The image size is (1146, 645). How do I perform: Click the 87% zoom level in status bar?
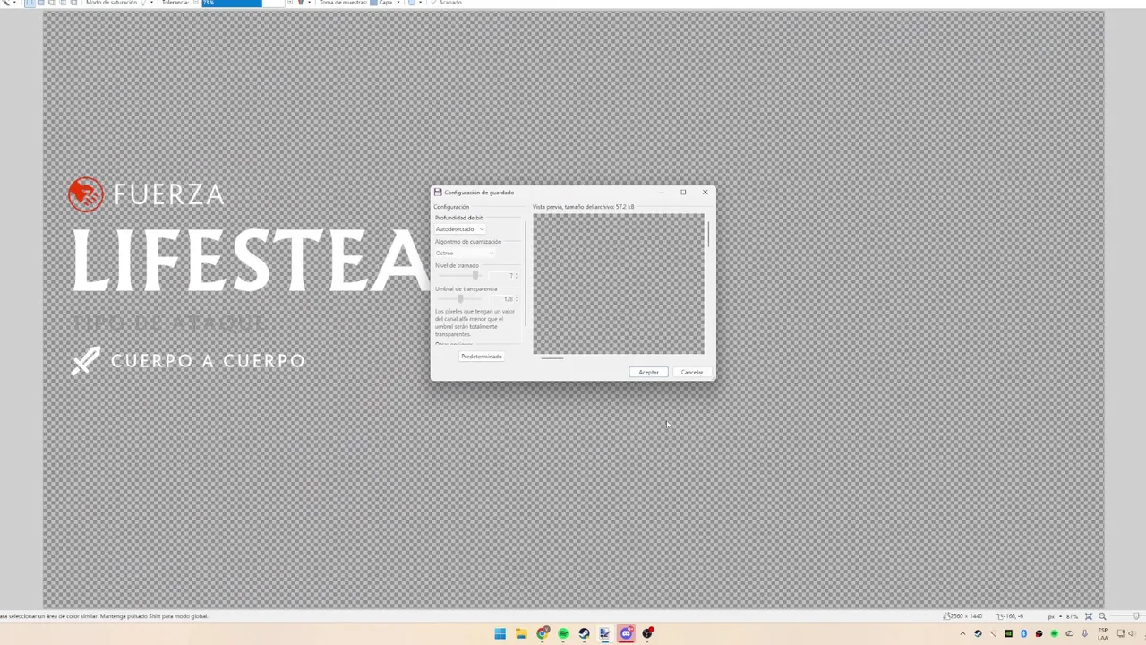pyautogui.click(x=1072, y=616)
